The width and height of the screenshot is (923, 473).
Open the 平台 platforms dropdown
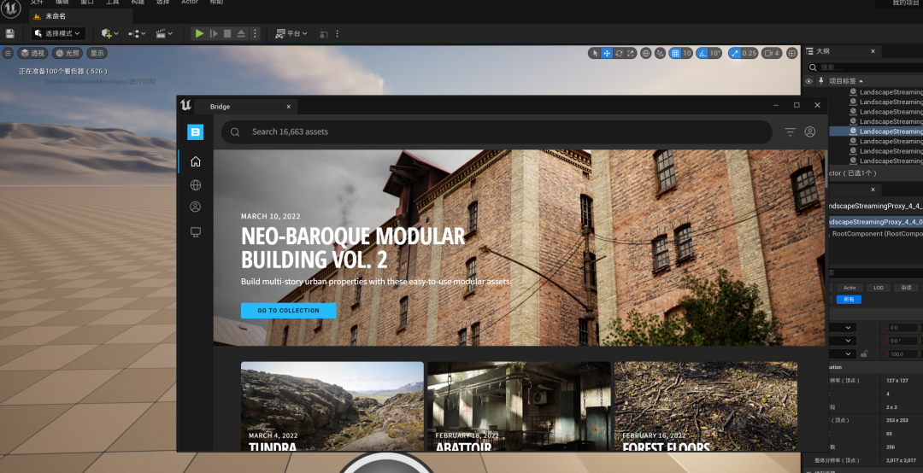pyautogui.click(x=291, y=33)
